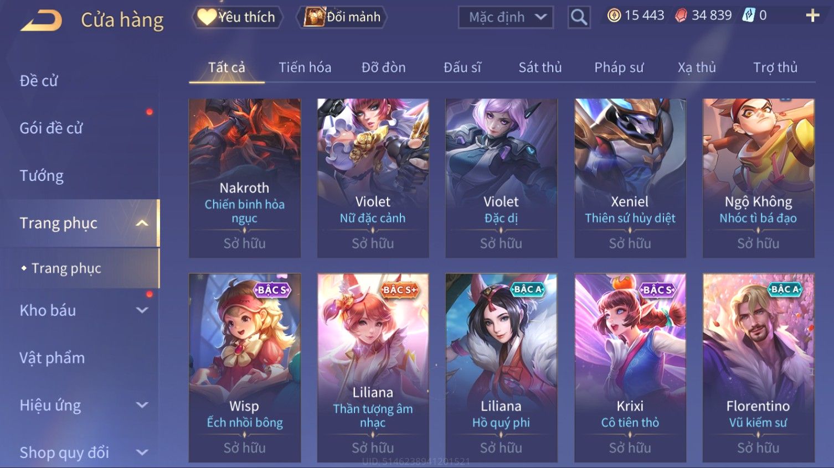This screenshot has height=468, width=834.
Task: Open Yêu thích favorites heart
Action: (237, 17)
